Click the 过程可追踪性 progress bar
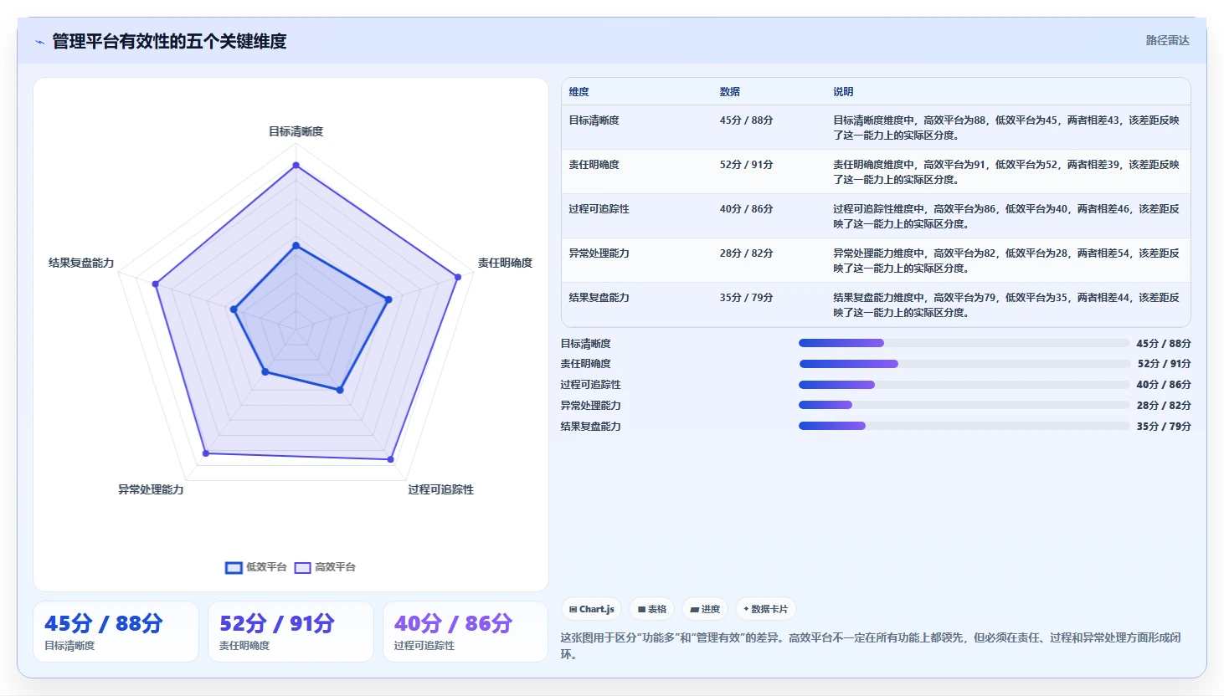This screenshot has width=1224, height=696. click(964, 385)
